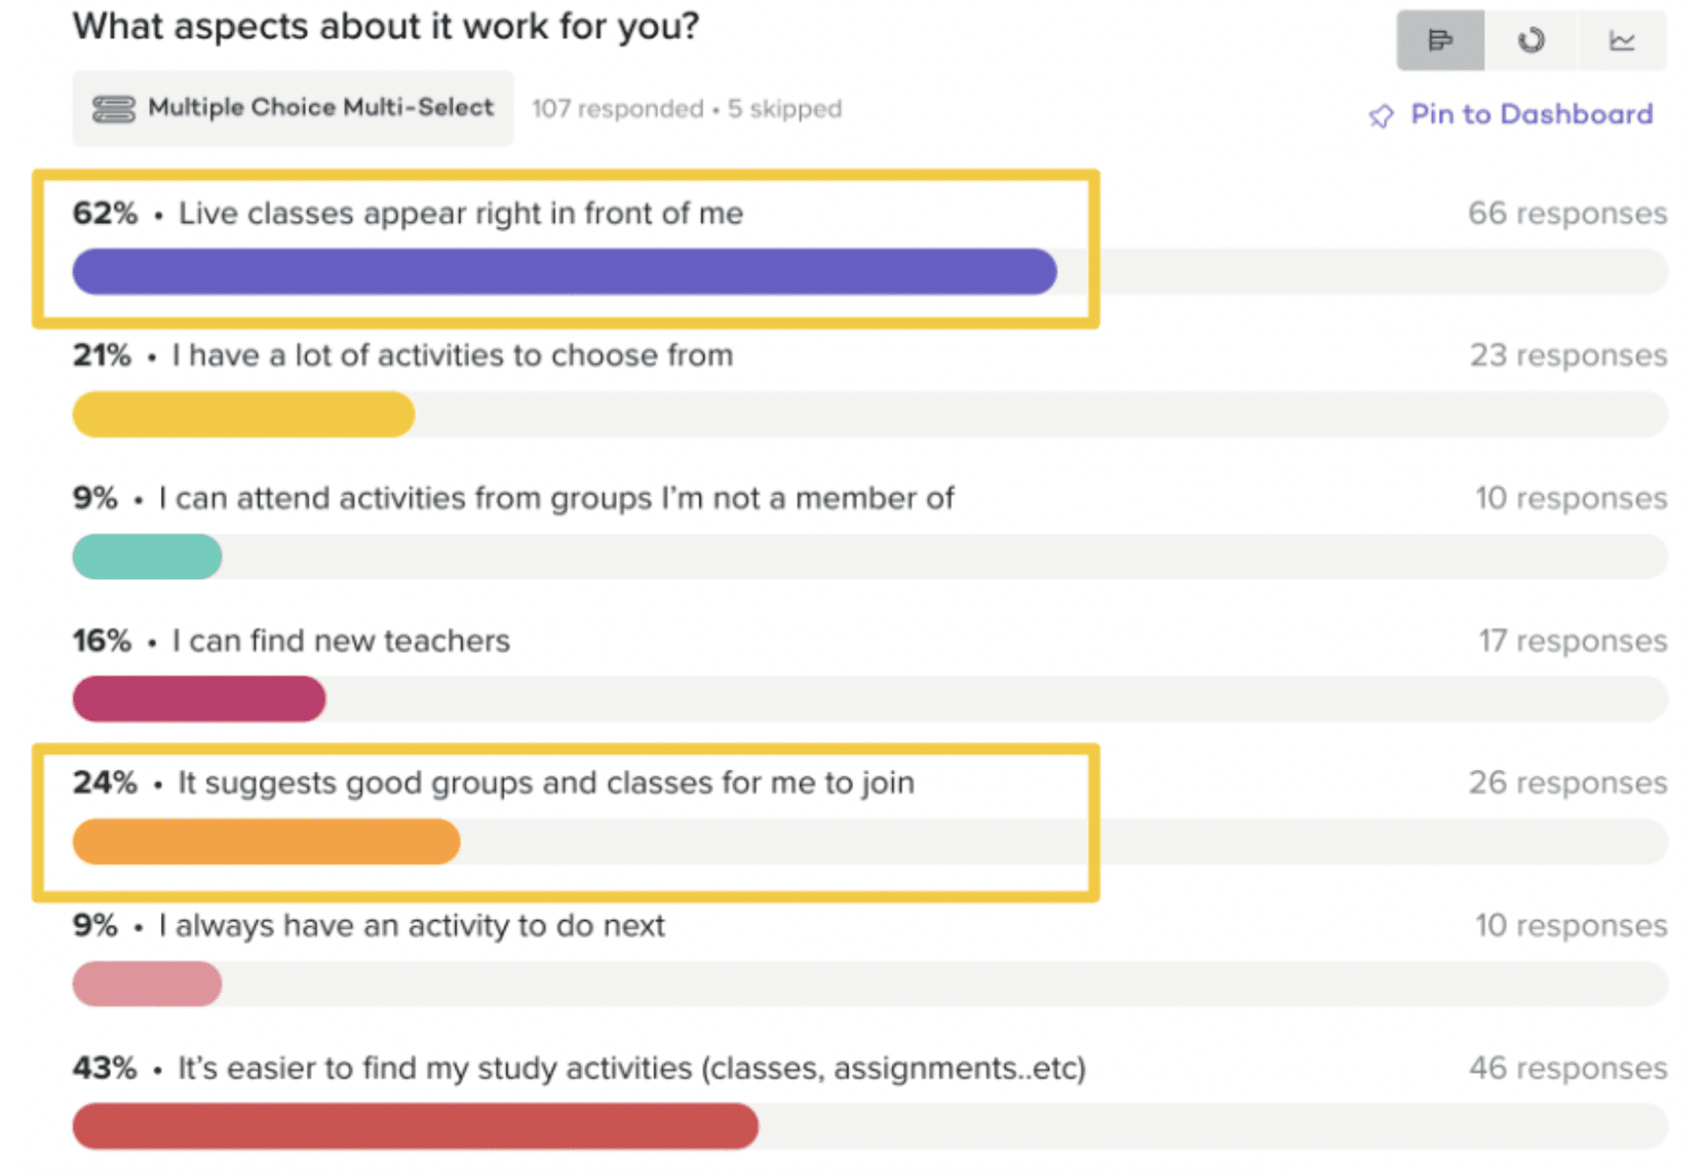Click the question title What aspects work
Screen dimensions: 1688x1174
tap(385, 26)
